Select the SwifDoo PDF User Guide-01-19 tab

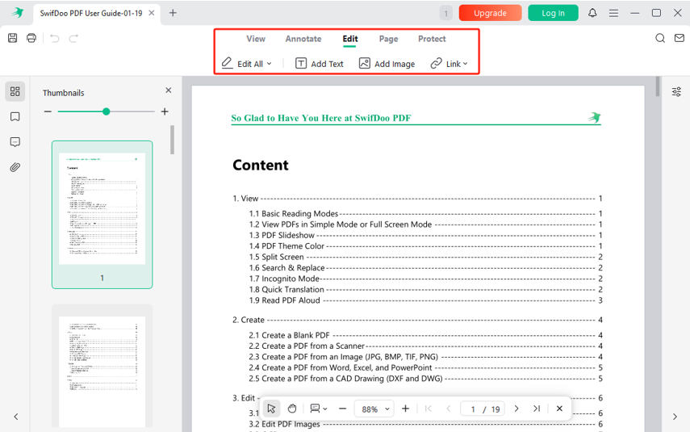coord(91,13)
